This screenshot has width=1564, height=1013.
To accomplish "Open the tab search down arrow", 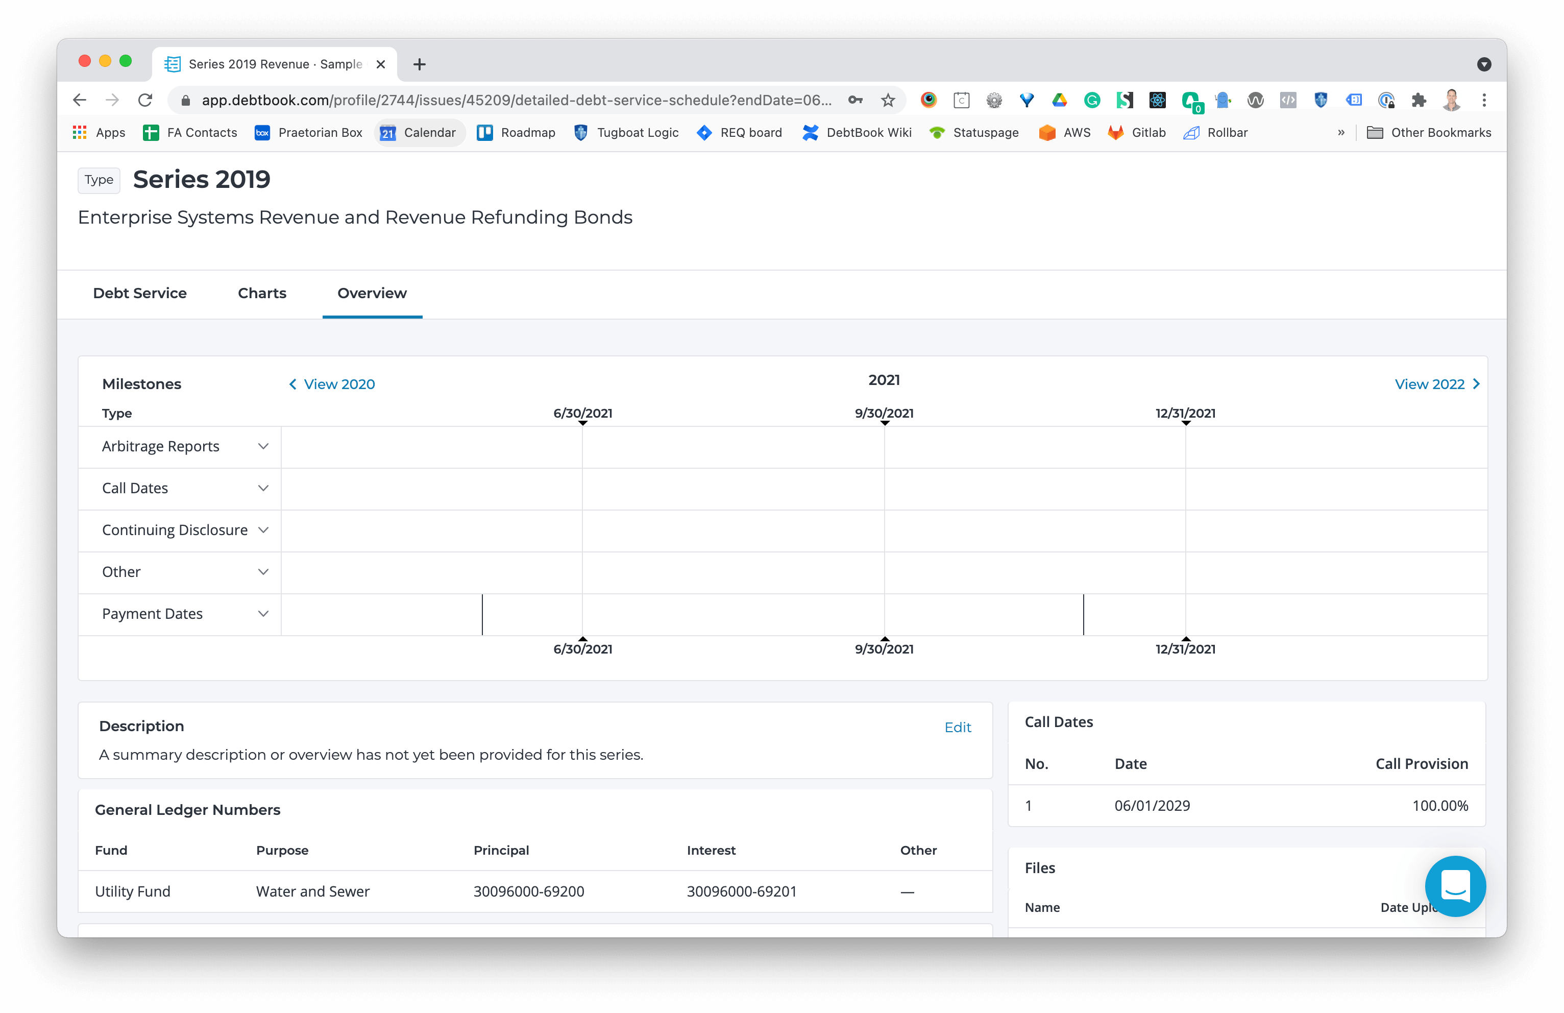I will click(x=1483, y=64).
